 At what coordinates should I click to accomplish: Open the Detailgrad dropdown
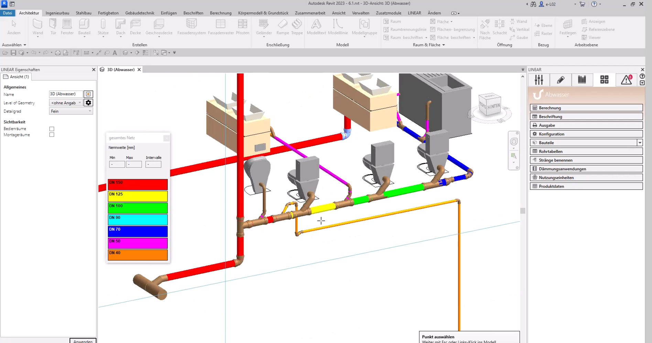click(x=71, y=111)
